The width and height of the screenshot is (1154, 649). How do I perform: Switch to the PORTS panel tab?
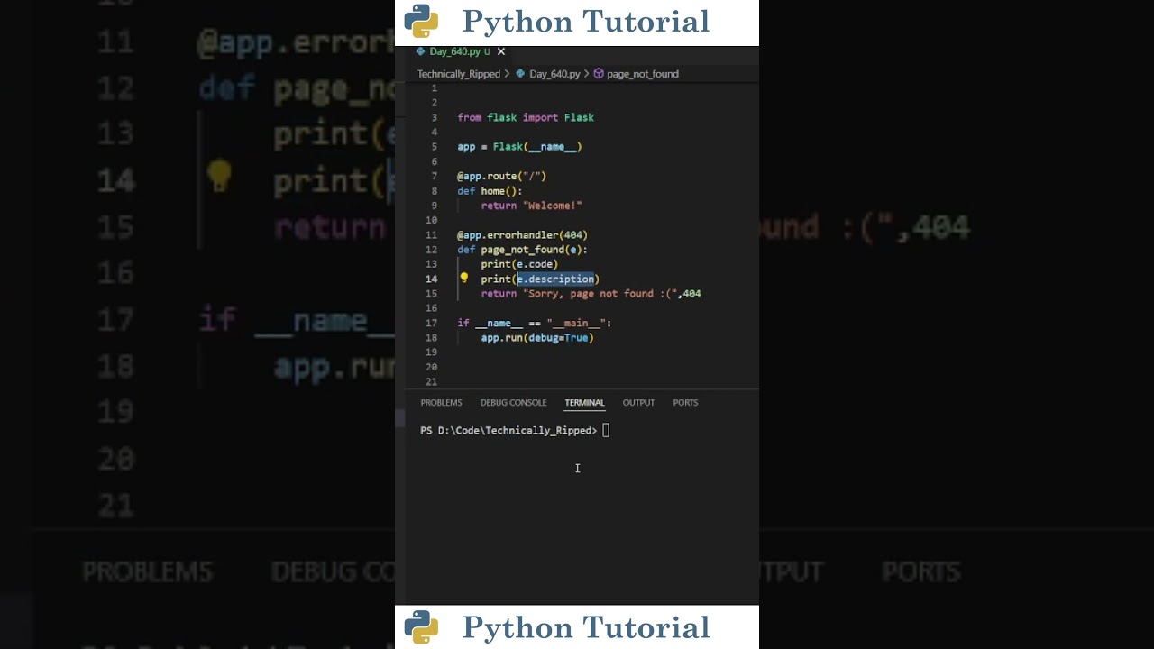(685, 402)
